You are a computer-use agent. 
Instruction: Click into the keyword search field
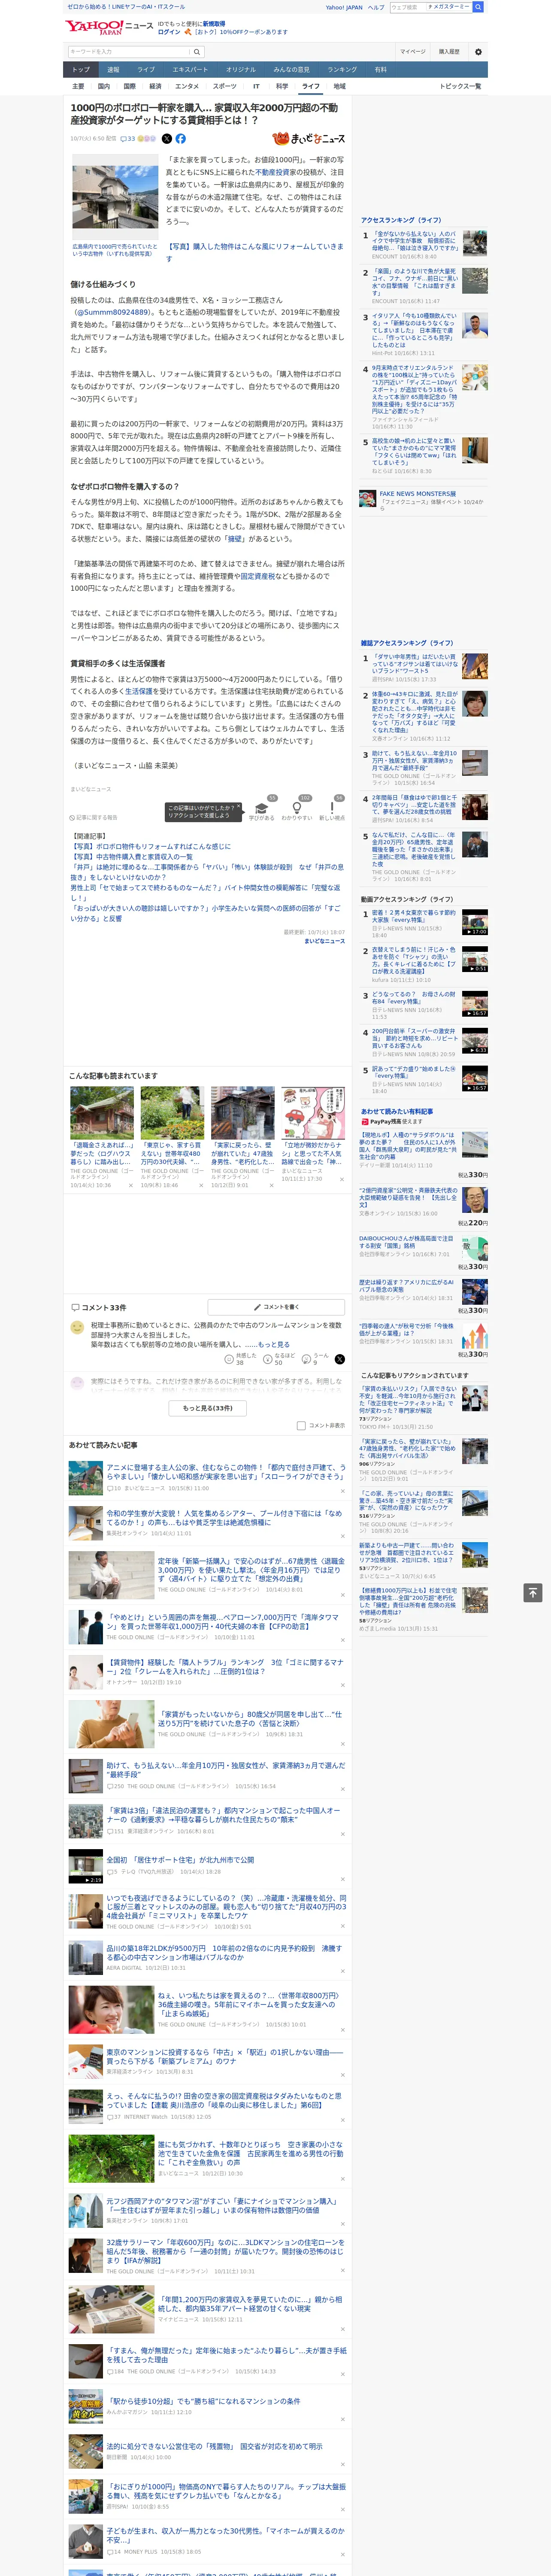click(129, 52)
